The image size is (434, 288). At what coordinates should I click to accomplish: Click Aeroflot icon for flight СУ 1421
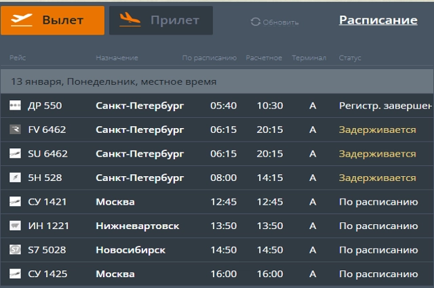click(x=15, y=202)
